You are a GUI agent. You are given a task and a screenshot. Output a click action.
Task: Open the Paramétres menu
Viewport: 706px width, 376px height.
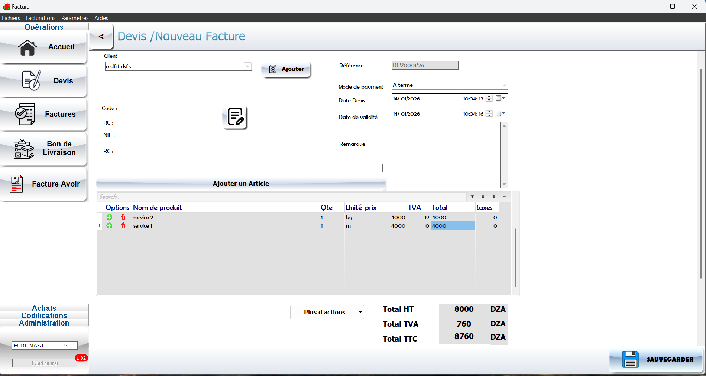tap(75, 18)
